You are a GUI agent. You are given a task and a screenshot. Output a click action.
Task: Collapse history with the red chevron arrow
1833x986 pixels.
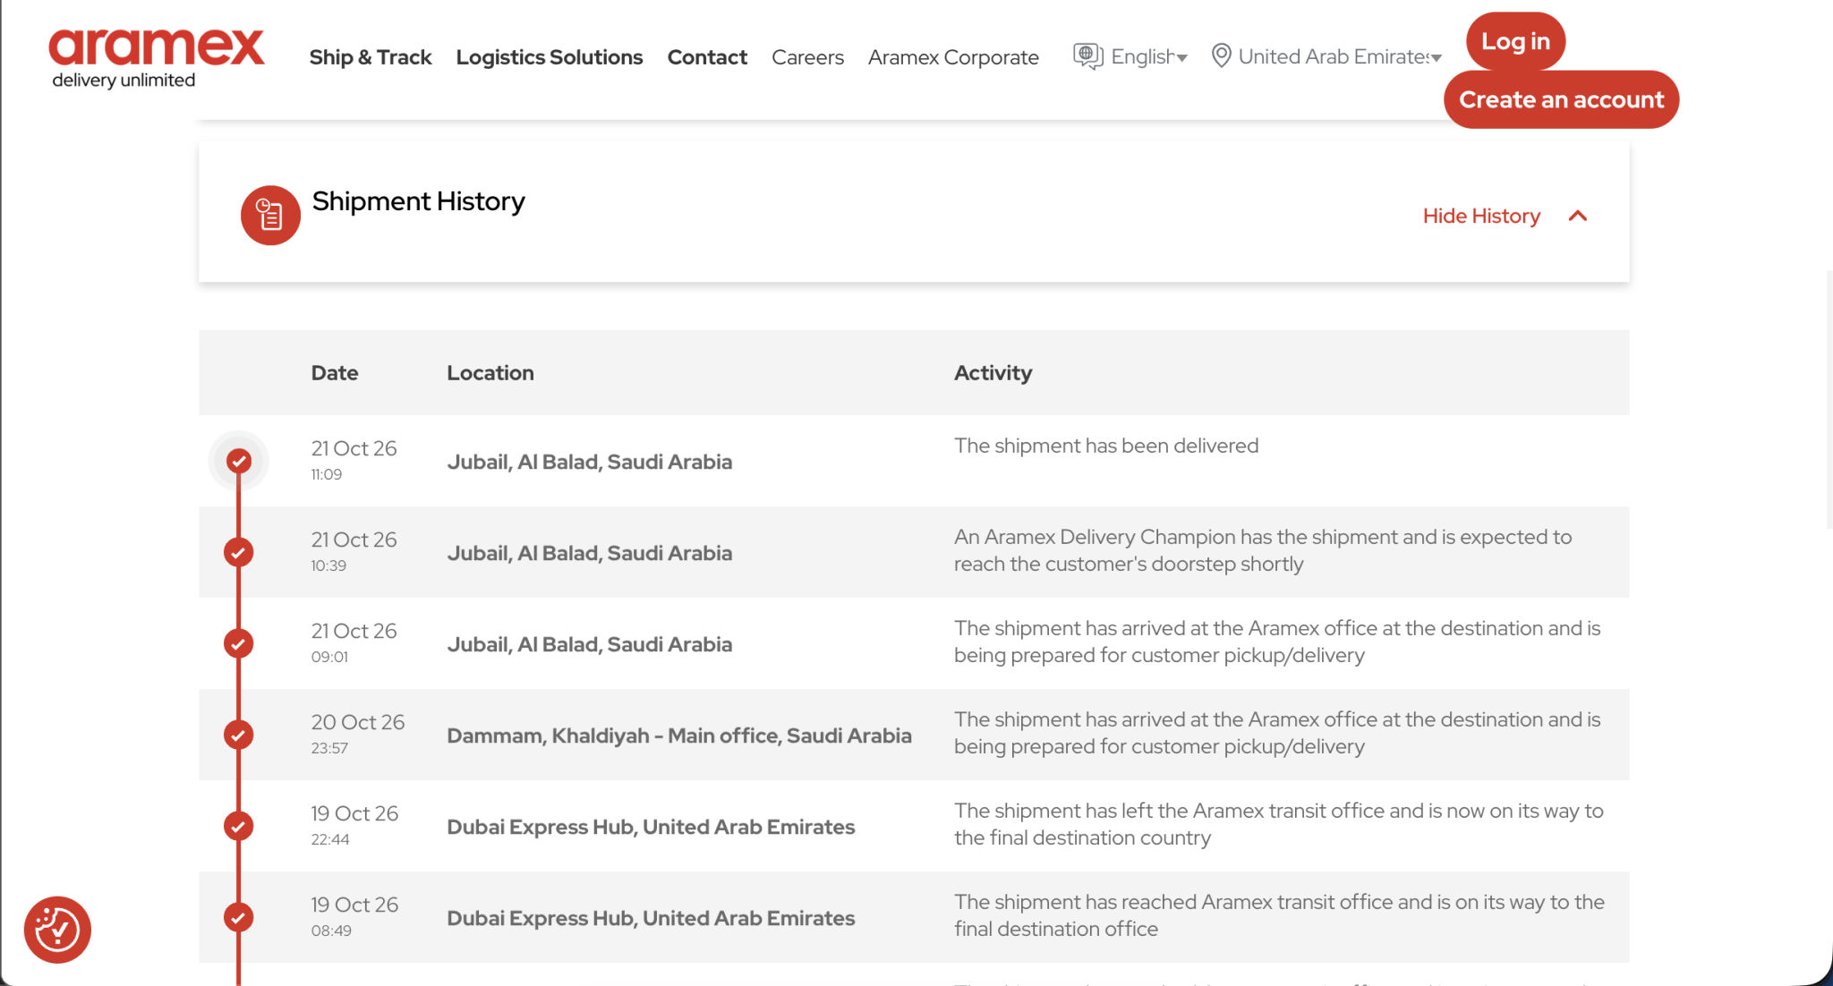pos(1578,216)
